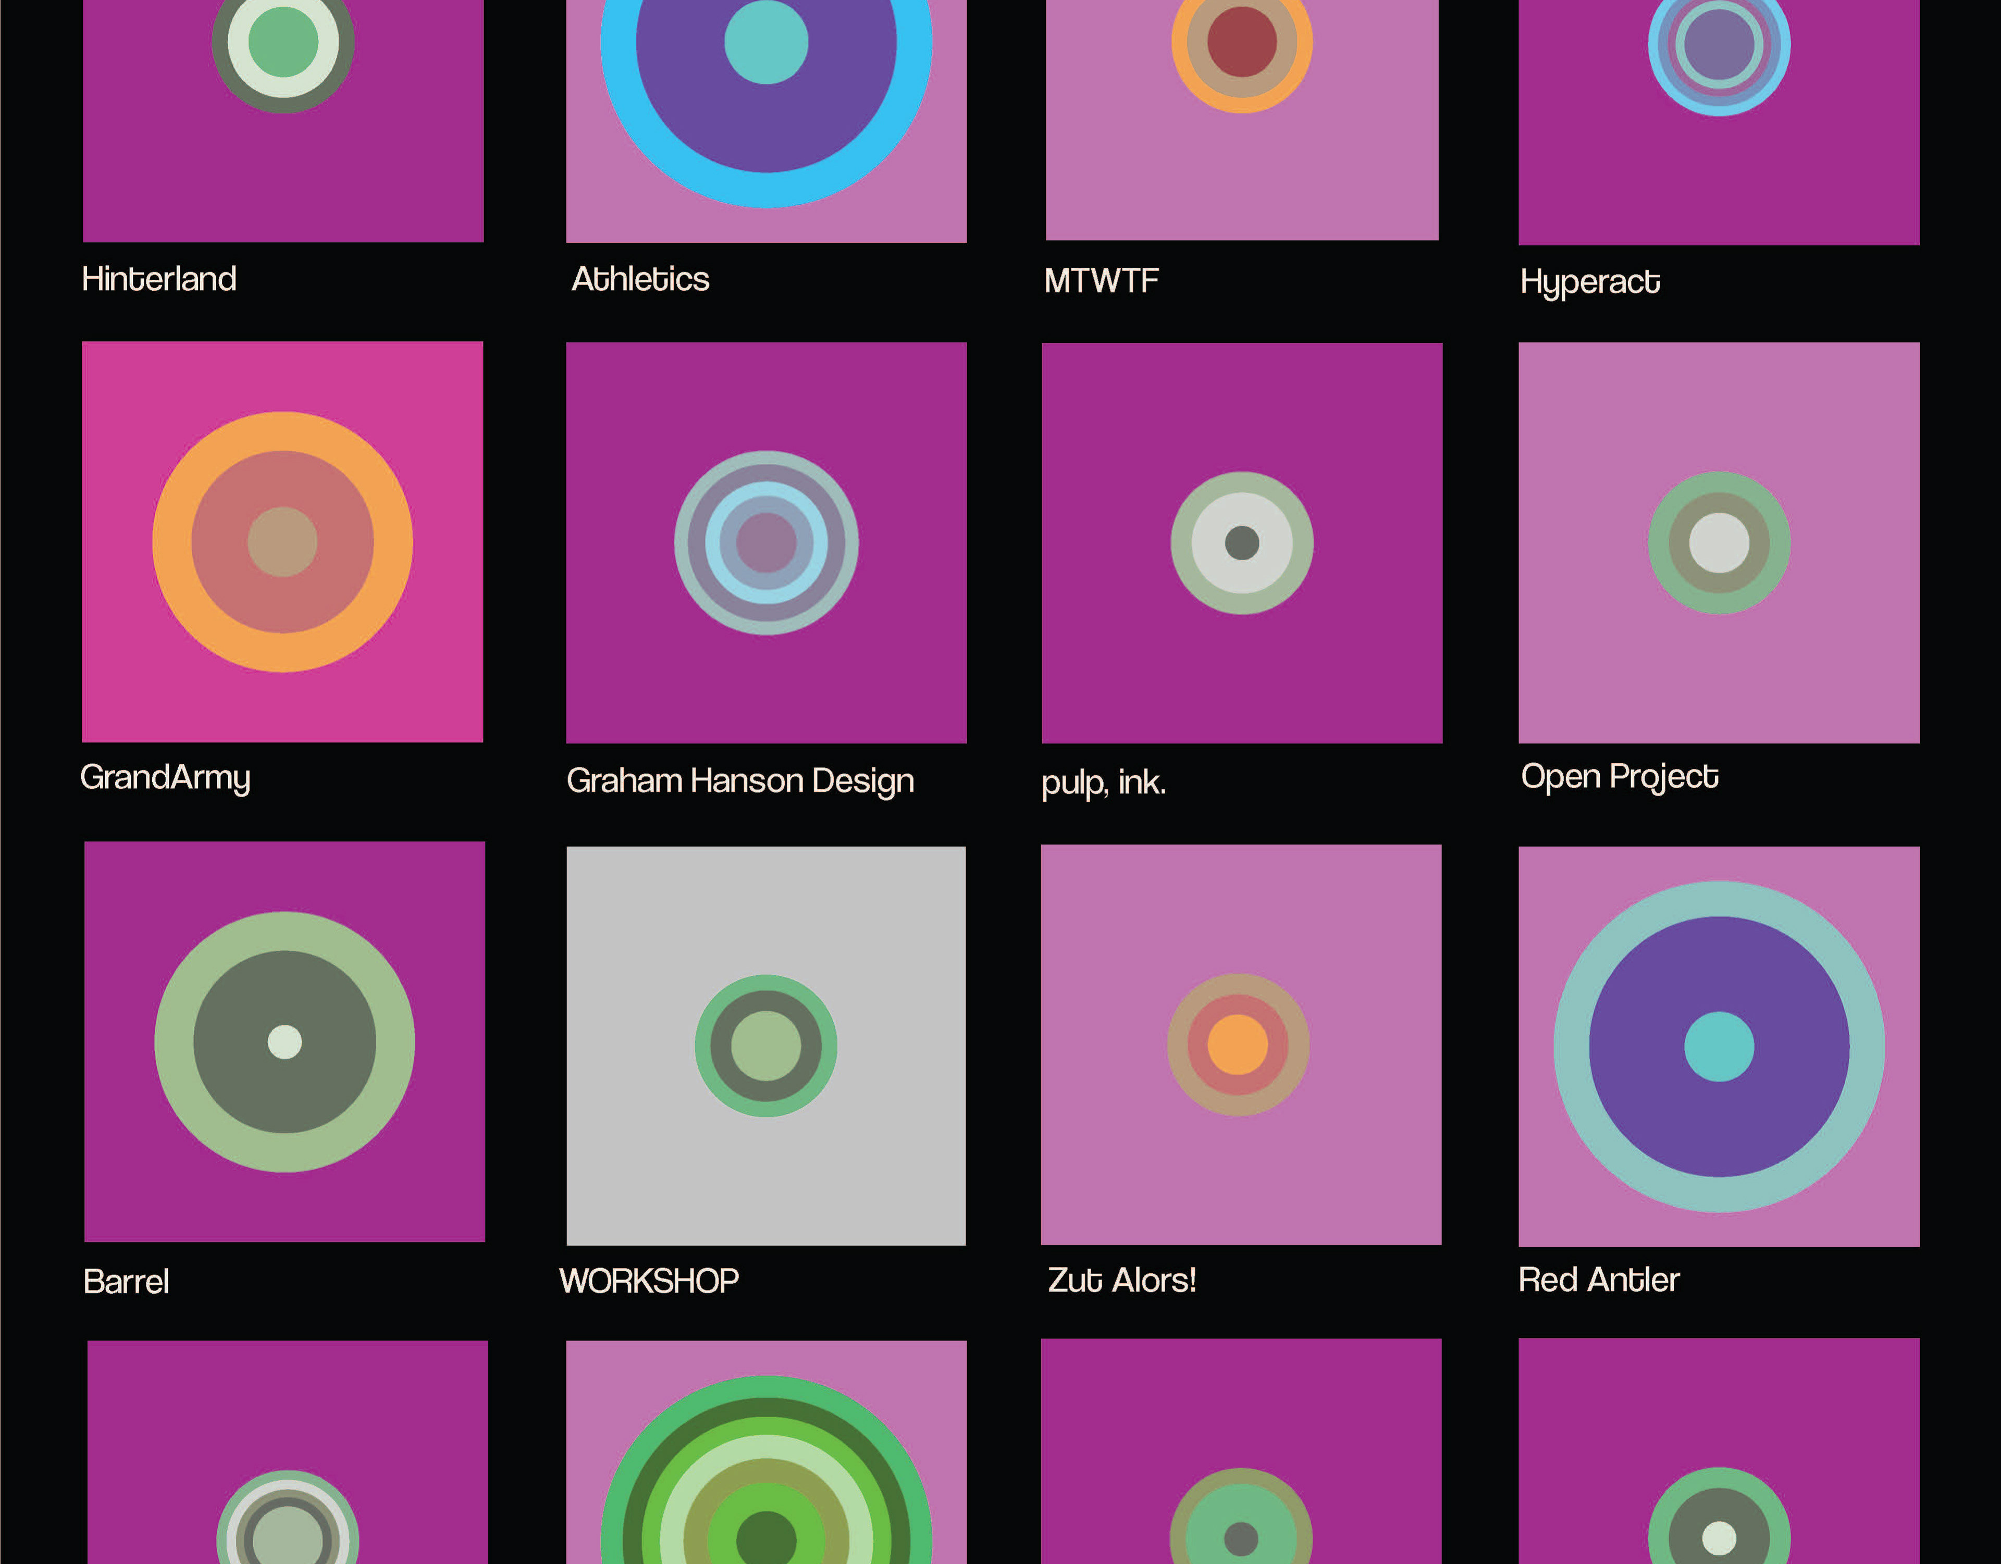Viewport: 2001px width, 1564px height.
Task: Select the Graham Hanson Design thumbnail
Action: [x=766, y=542]
